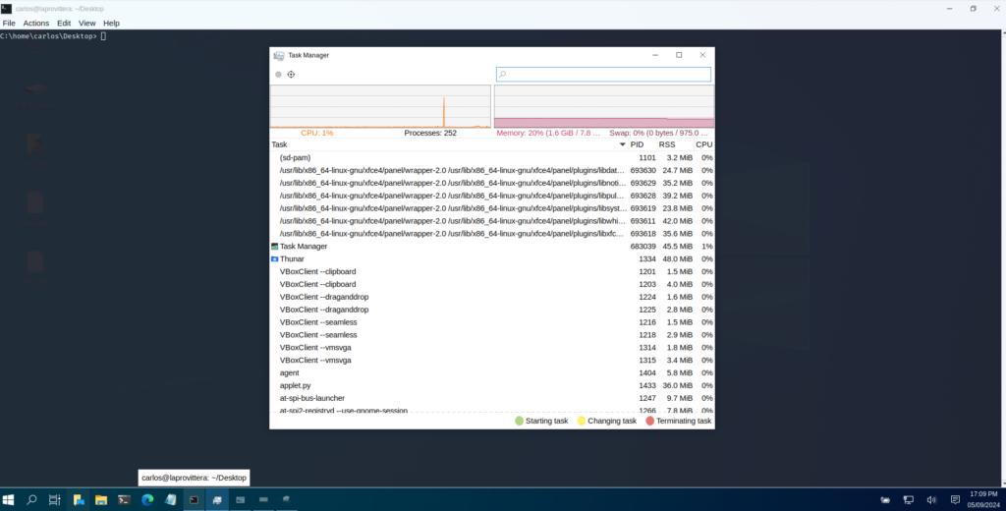Click the Thunar process icon in list

(x=275, y=258)
